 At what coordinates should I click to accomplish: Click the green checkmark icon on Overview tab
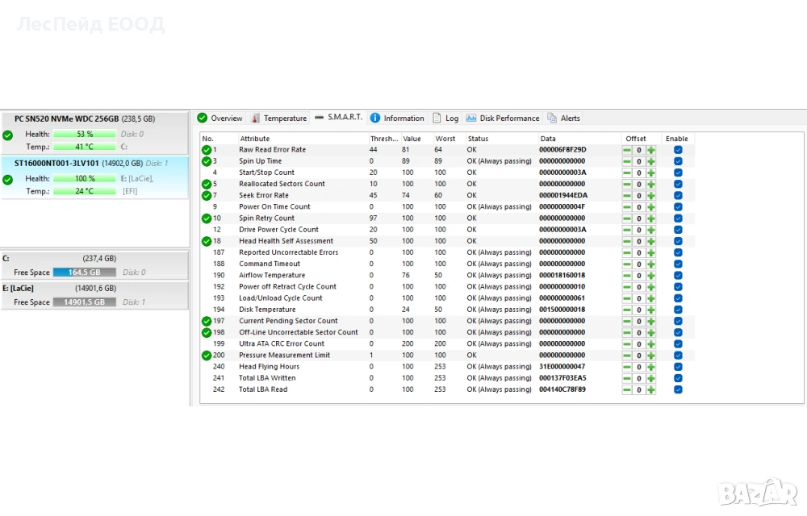[x=203, y=119]
